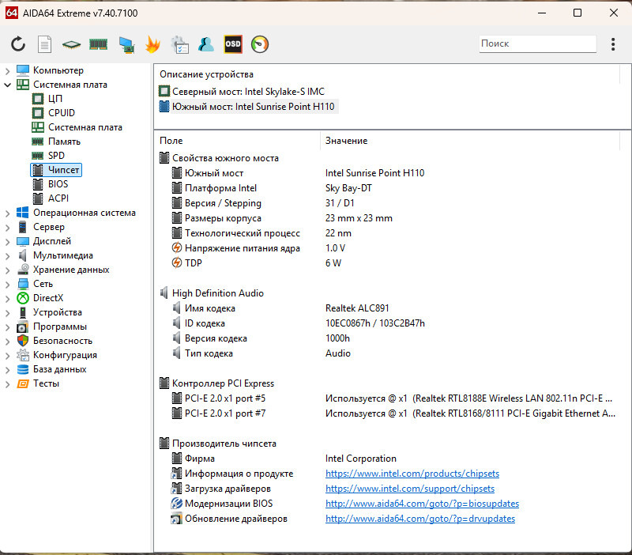Click the Поиск search field
Image resolution: width=632 pixels, height=555 pixels.
point(536,44)
